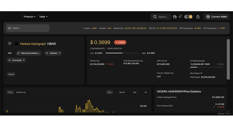Click the magnifier icon in Explorers button

(47, 53)
